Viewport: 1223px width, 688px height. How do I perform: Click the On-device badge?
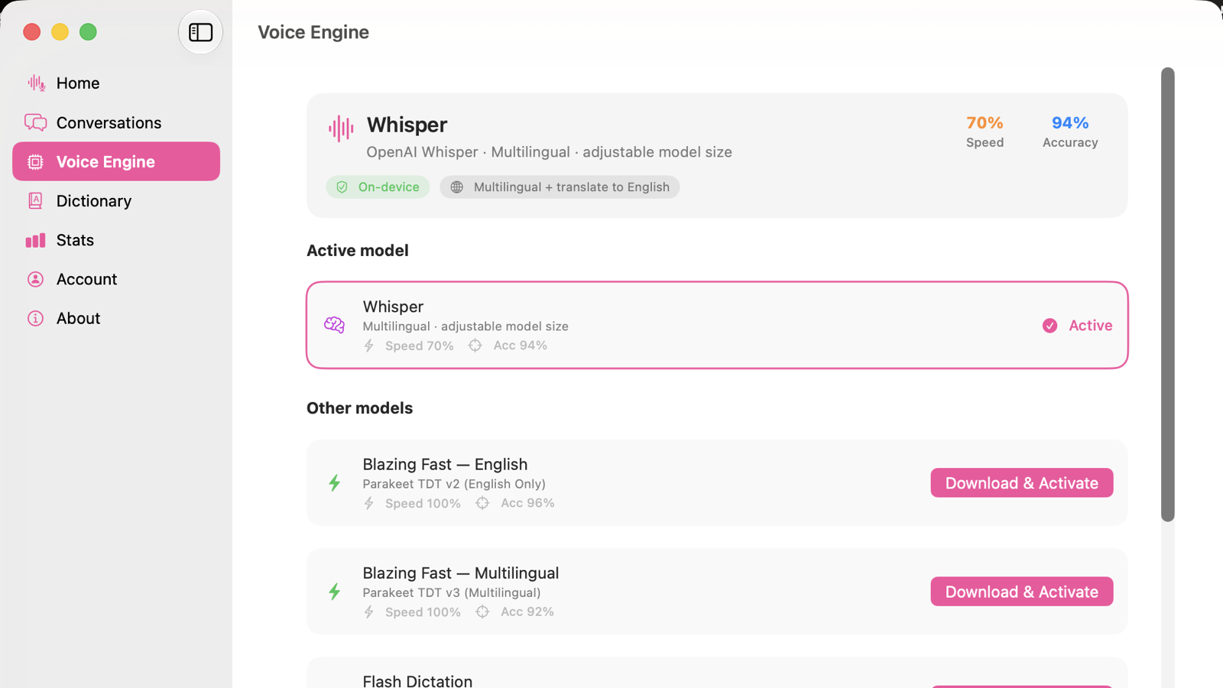pos(378,187)
